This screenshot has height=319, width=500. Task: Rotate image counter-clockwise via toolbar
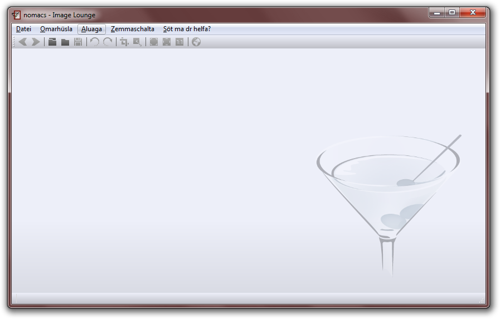(x=95, y=42)
